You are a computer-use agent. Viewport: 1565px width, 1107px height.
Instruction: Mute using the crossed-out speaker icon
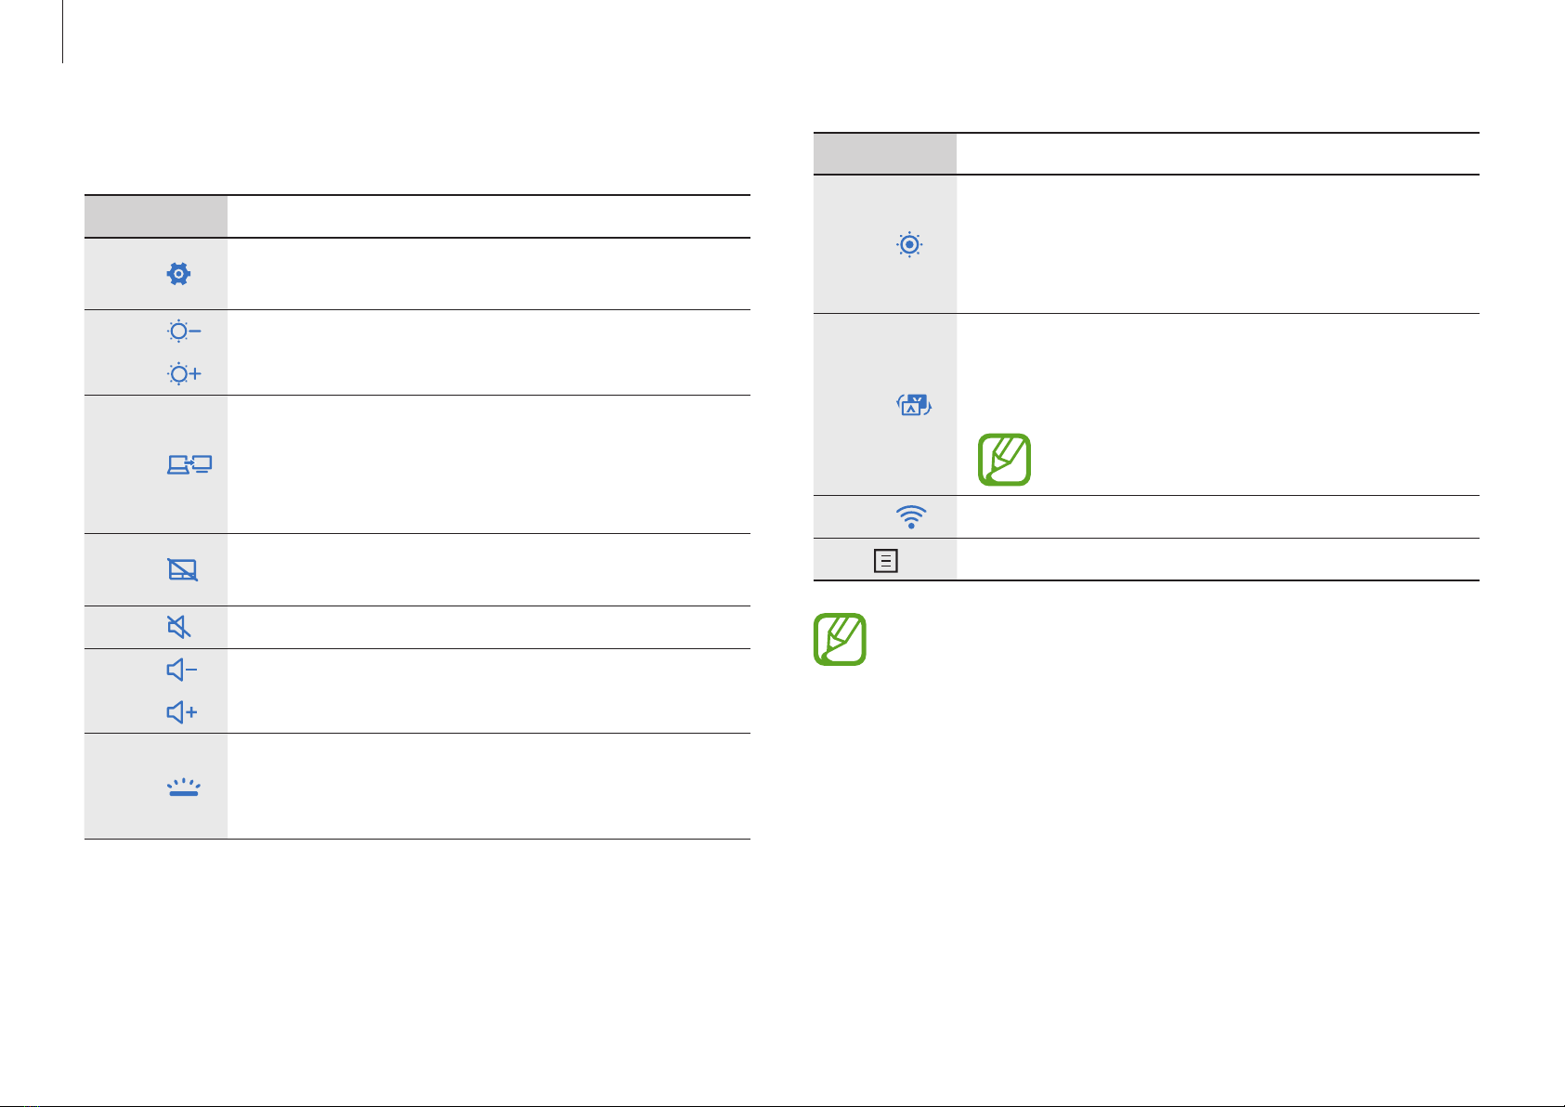click(x=179, y=628)
